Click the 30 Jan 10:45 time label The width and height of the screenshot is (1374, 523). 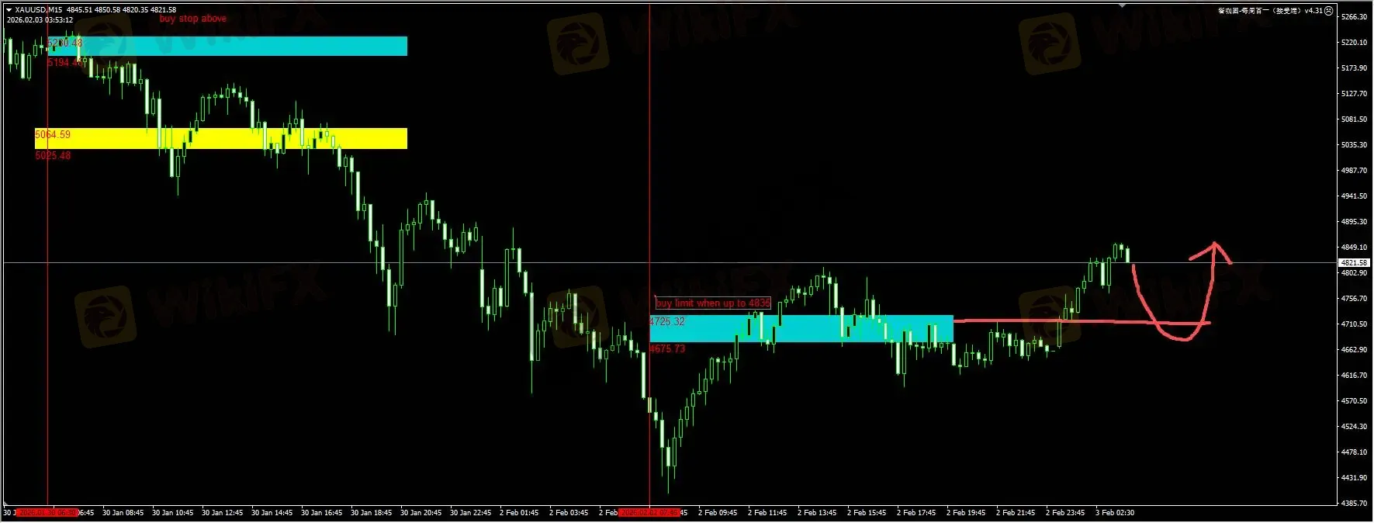point(172,513)
